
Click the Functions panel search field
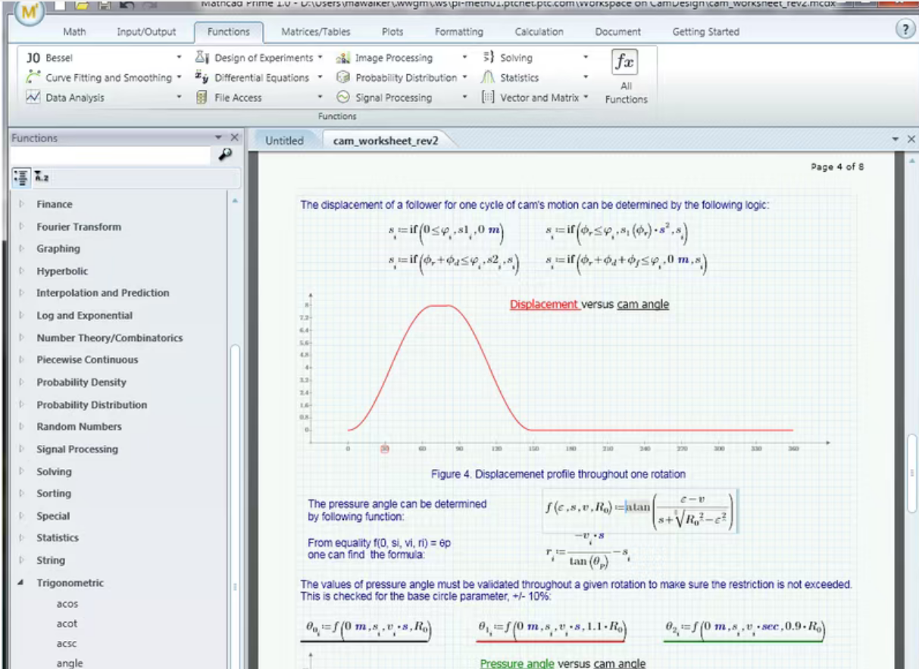pyautogui.click(x=110, y=155)
